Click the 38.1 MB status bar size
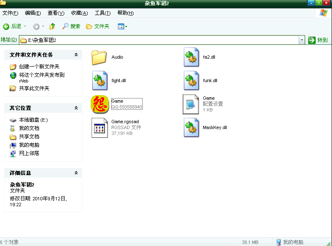The height and width of the screenshot is (246, 332). tap(250, 242)
